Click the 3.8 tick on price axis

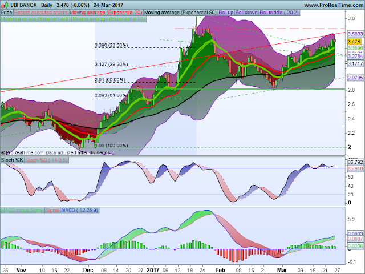(351, 19)
